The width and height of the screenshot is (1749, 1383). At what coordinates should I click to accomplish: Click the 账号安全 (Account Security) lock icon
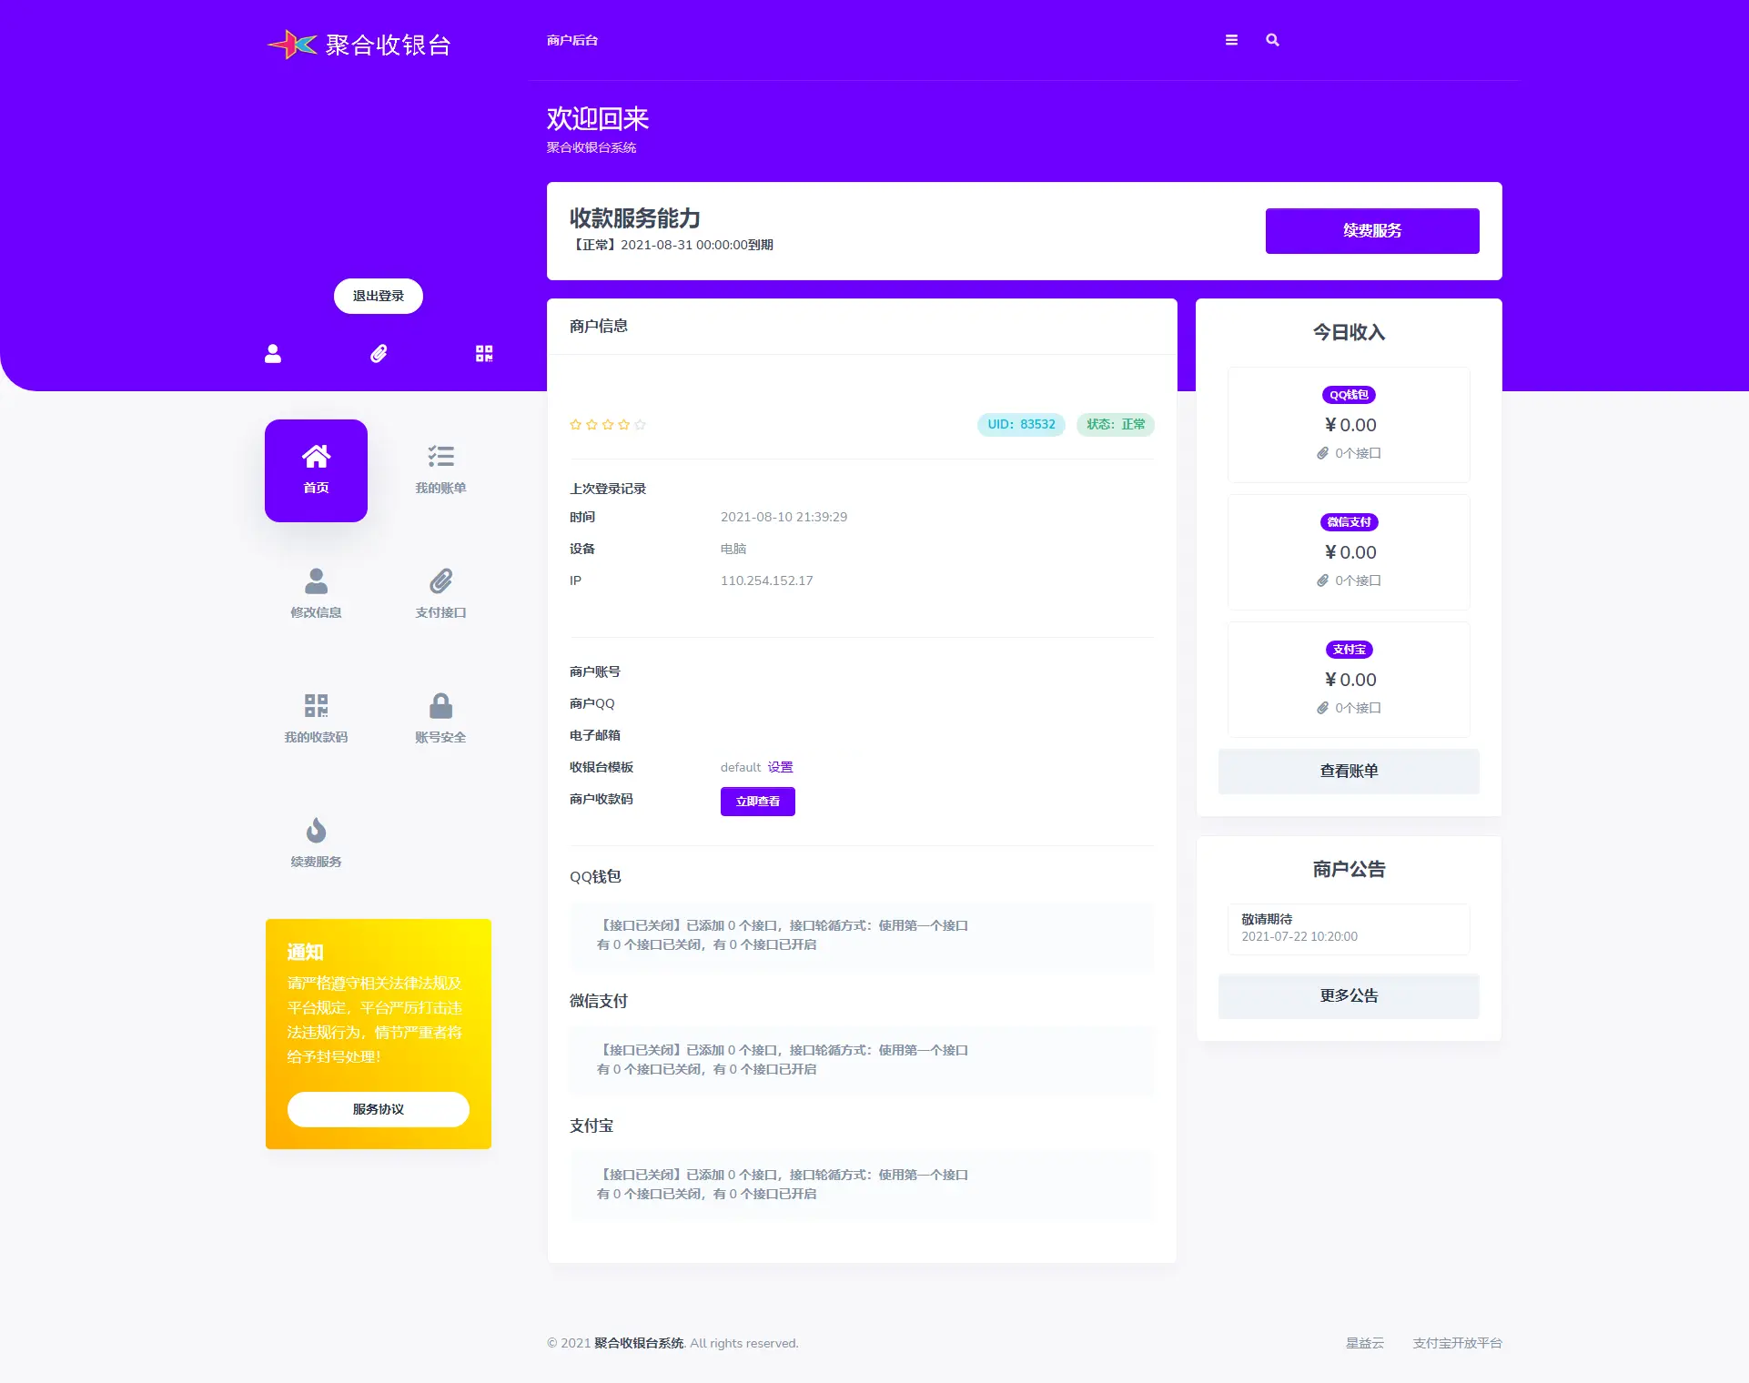[x=441, y=706]
